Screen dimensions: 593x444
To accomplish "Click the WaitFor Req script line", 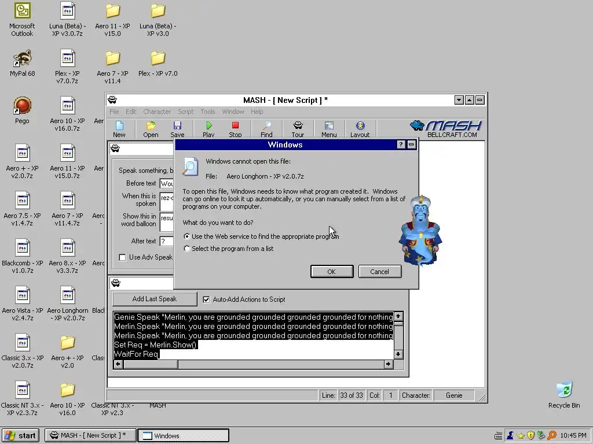I will [136, 354].
